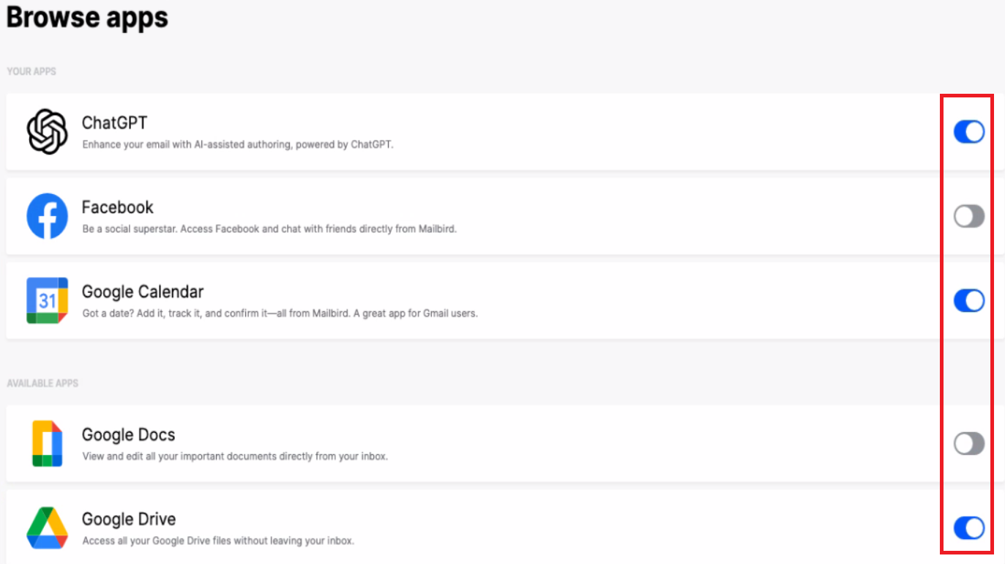Select the Google Docs app name
This screenshot has width=1005, height=564.
[128, 434]
